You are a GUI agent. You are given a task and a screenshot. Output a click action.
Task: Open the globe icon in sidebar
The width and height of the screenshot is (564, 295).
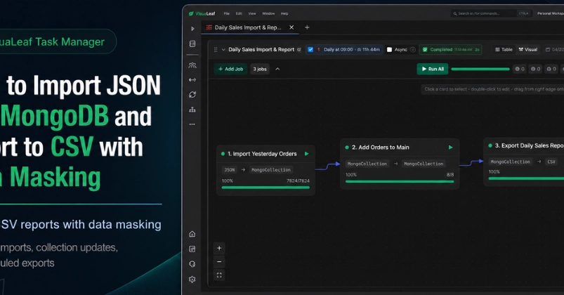click(192, 264)
